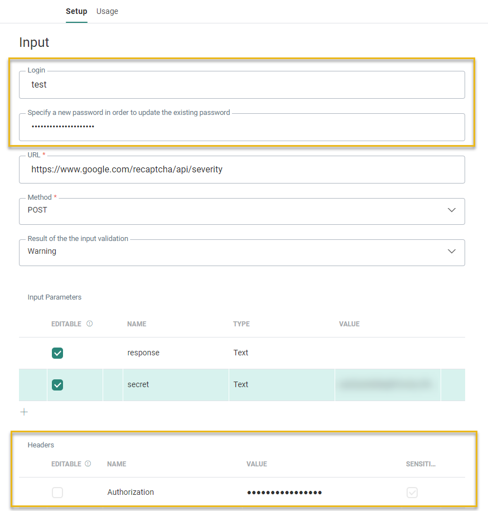This screenshot has height=511, width=488.
Task: Toggle editable checkbox for secret parameter
Action: [x=57, y=385]
